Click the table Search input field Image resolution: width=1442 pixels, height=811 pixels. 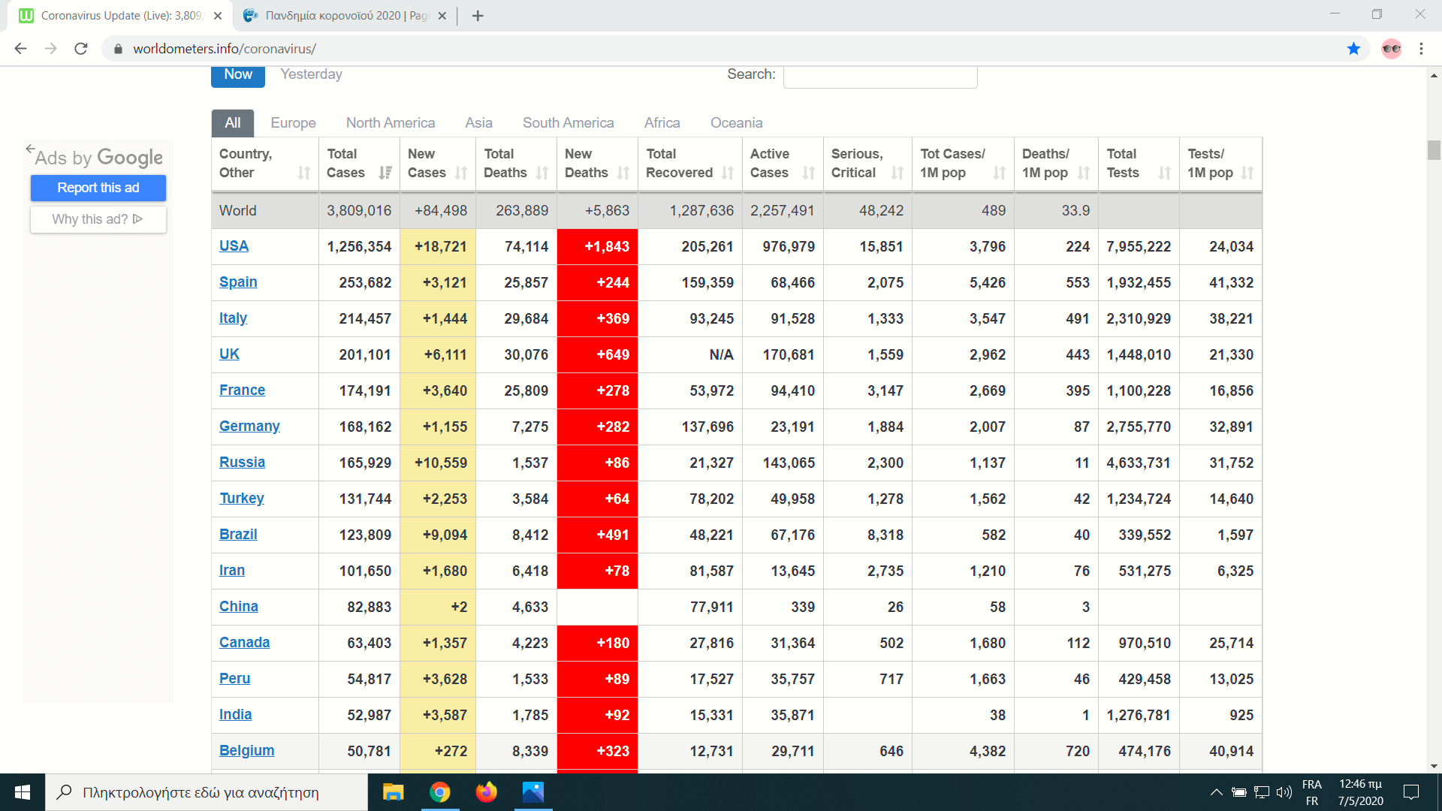879,76
